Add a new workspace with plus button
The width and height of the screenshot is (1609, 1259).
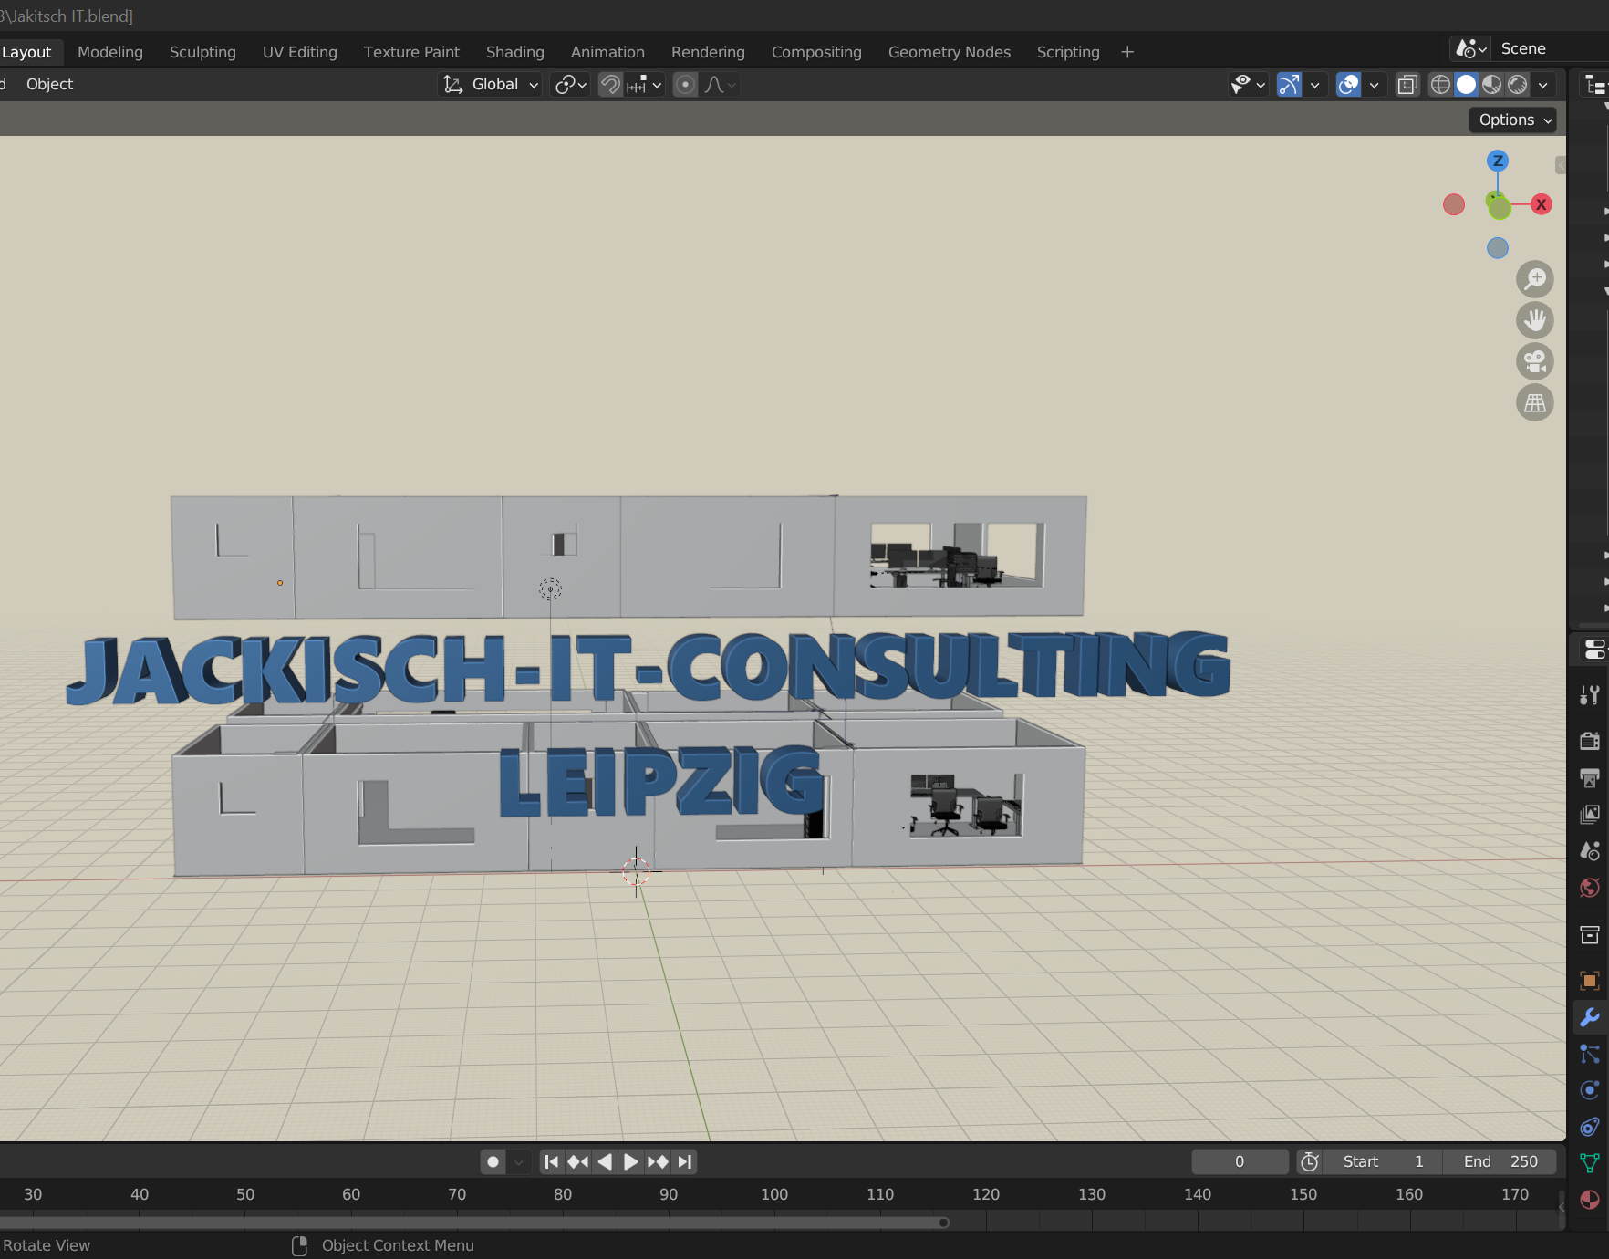click(x=1127, y=52)
